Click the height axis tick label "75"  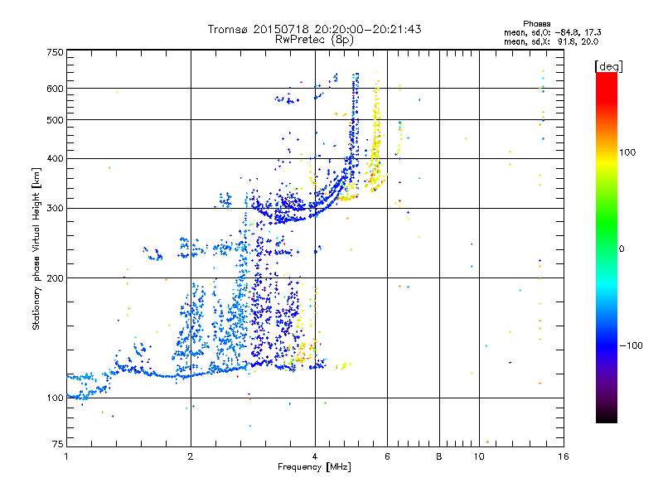point(58,444)
